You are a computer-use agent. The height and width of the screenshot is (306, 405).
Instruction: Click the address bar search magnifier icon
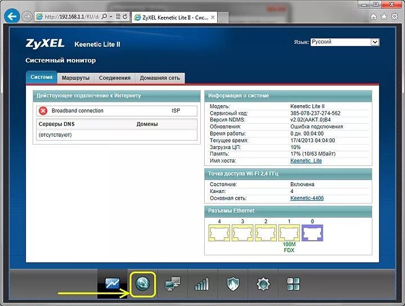click(x=104, y=17)
